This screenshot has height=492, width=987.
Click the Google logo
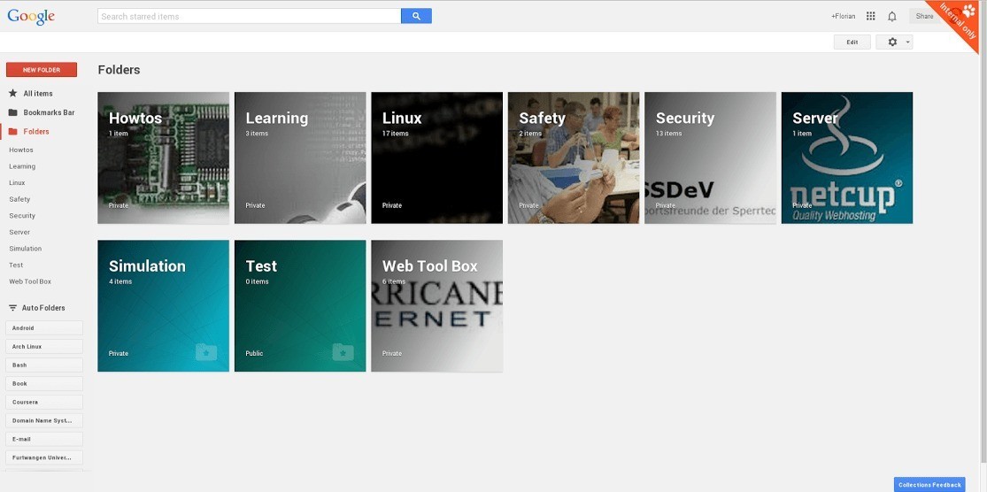click(x=31, y=16)
